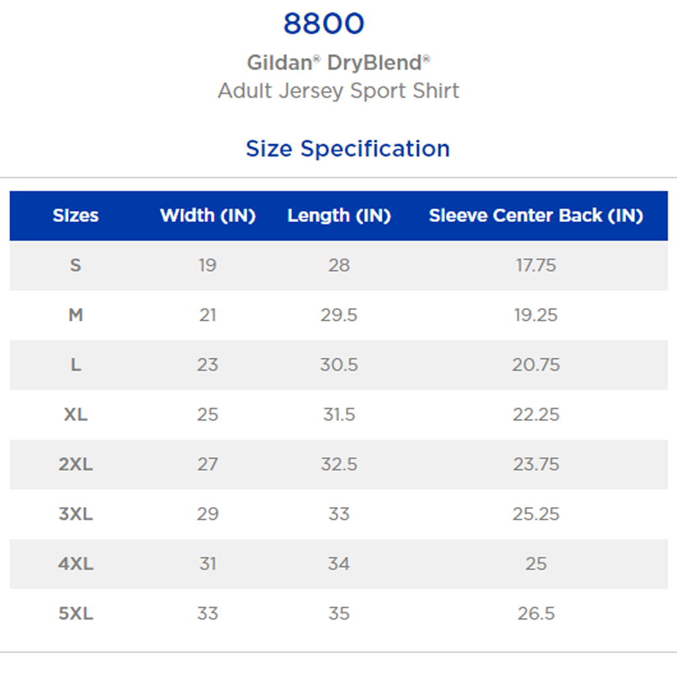Screen dimensions: 677x677
Task: Click the 29.5 length value for size M
Action: [338, 315]
